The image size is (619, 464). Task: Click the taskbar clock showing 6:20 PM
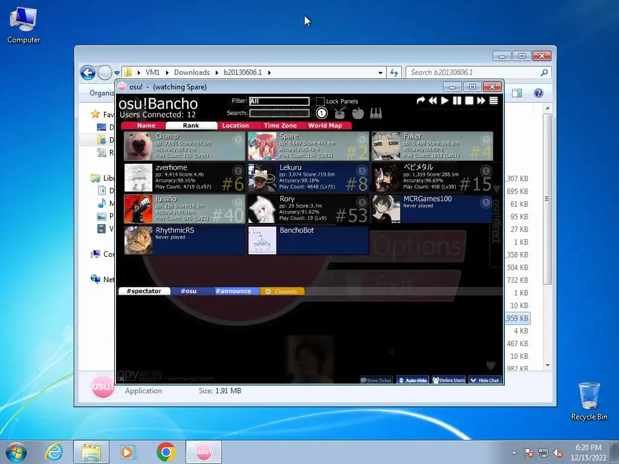[588, 453]
